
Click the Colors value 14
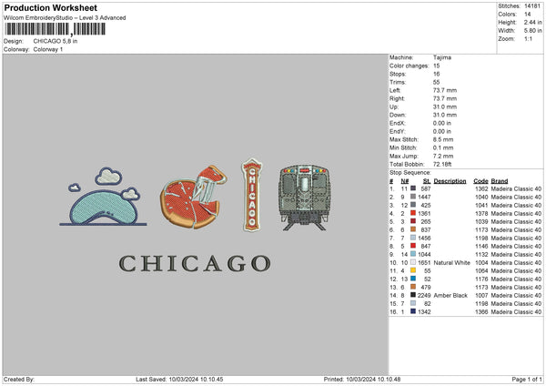coord(528,15)
